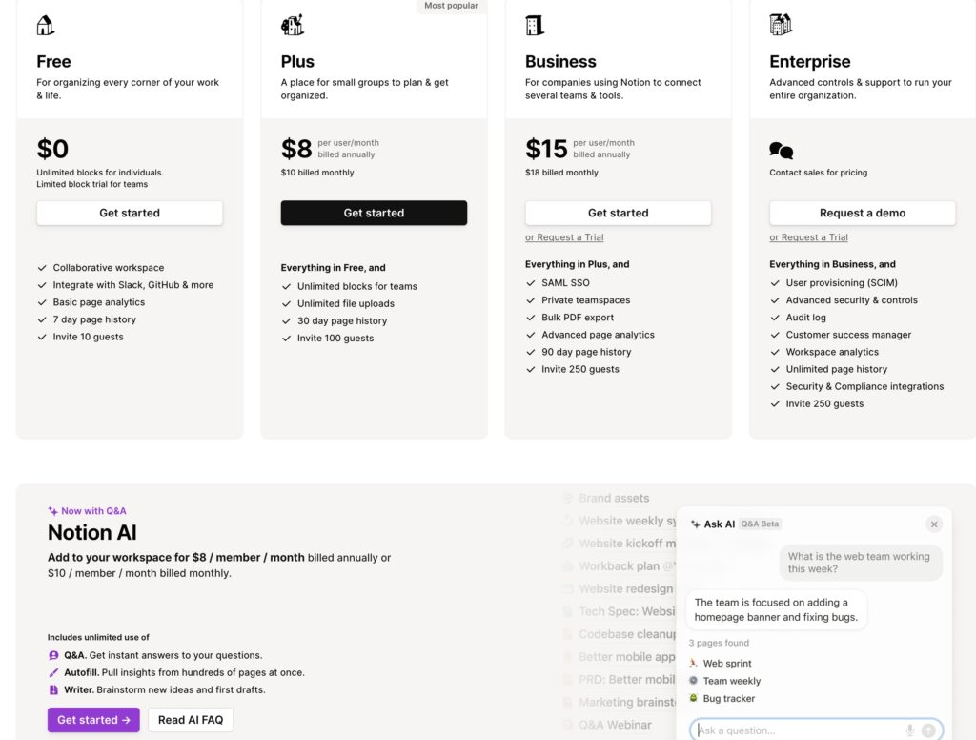Click the send arrow in Ask AI field
Image resolution: width=976 pixels, height=740 pixels.
tap(928, 730)
